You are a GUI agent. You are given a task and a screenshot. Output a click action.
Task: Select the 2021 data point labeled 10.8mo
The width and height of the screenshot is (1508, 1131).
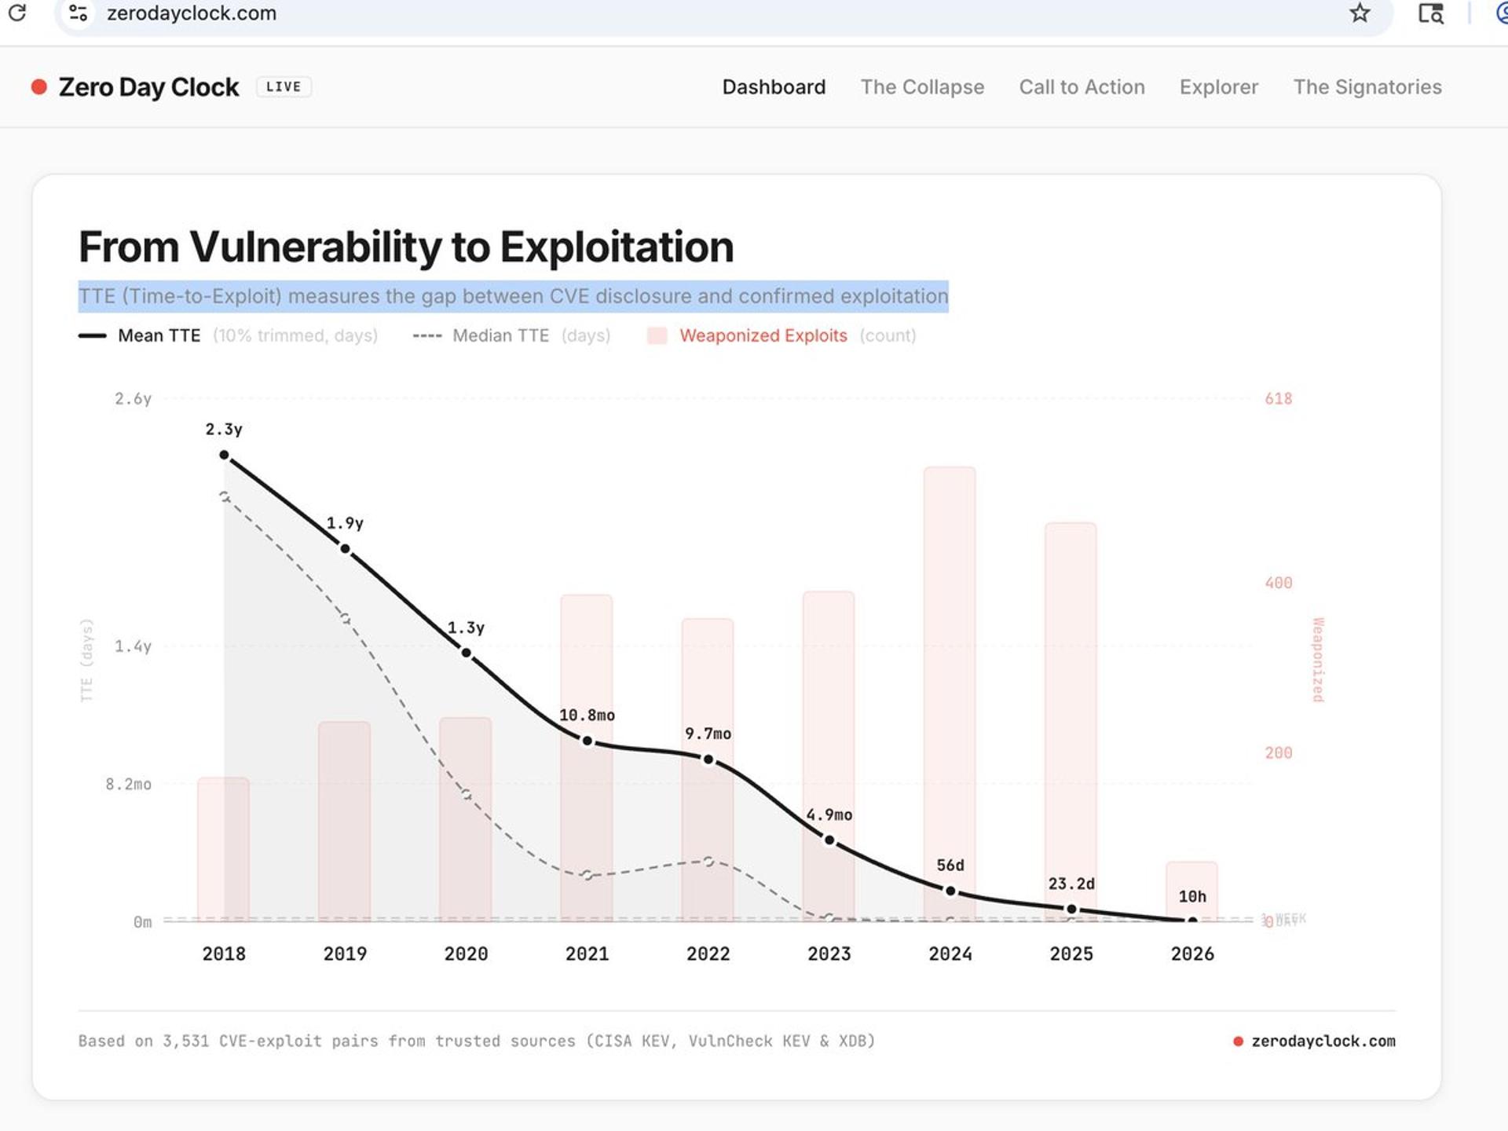click(587, 741)
